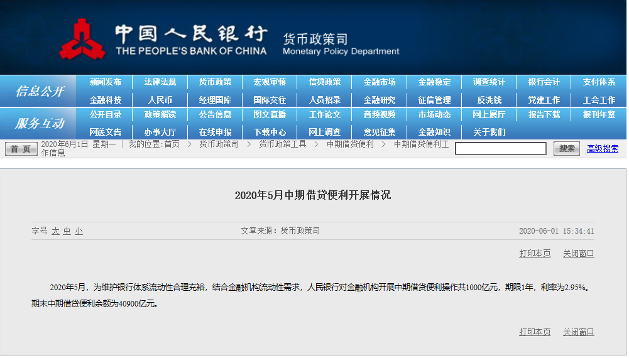Screen dimensions: 629x358
Task: Click the top 打印本页 print link
Action: coord(535,254)
